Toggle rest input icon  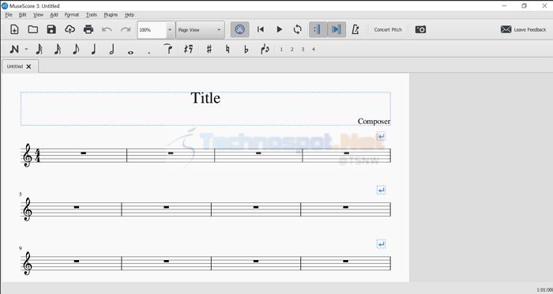189,50
